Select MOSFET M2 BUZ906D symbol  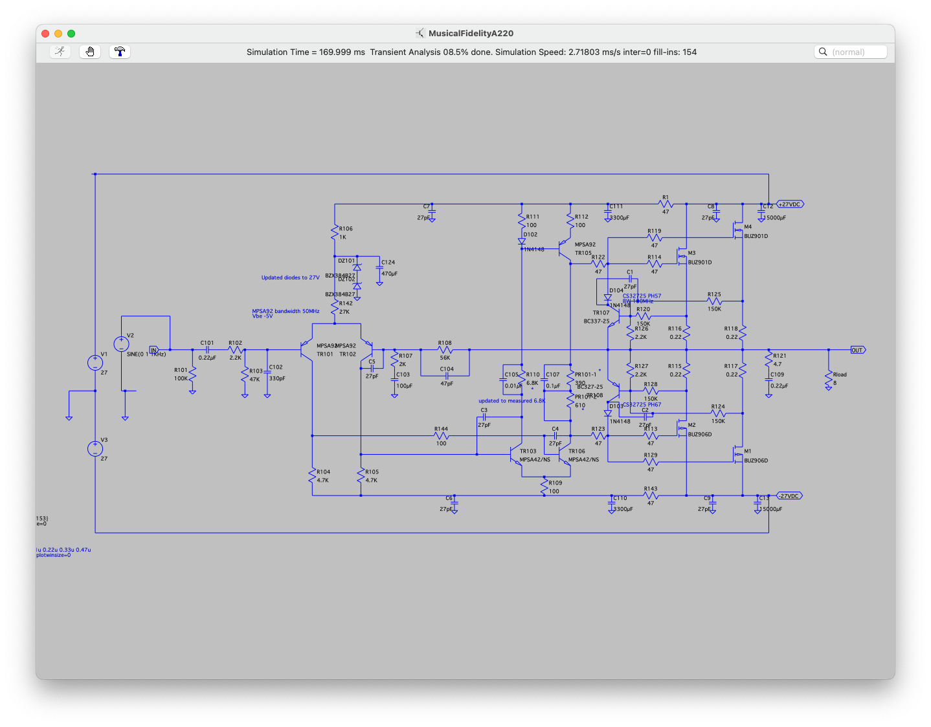[681, 429]
